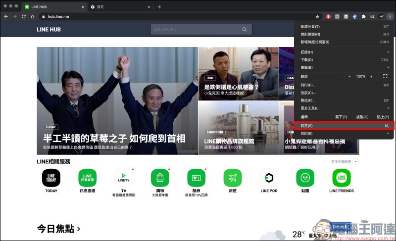The image size is (396, 241).
Task: Switch to the 設定 tab
Action: point(120,7)
